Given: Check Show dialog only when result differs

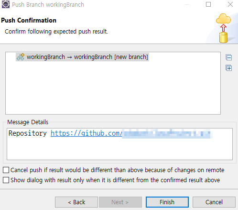Looking at the screenshot, I should click(6, 180).
